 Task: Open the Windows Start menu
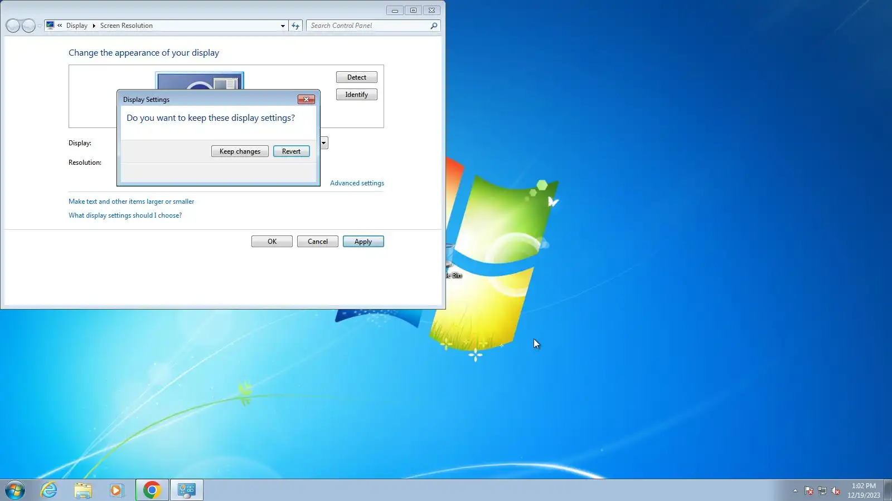[x=15, y=490]
